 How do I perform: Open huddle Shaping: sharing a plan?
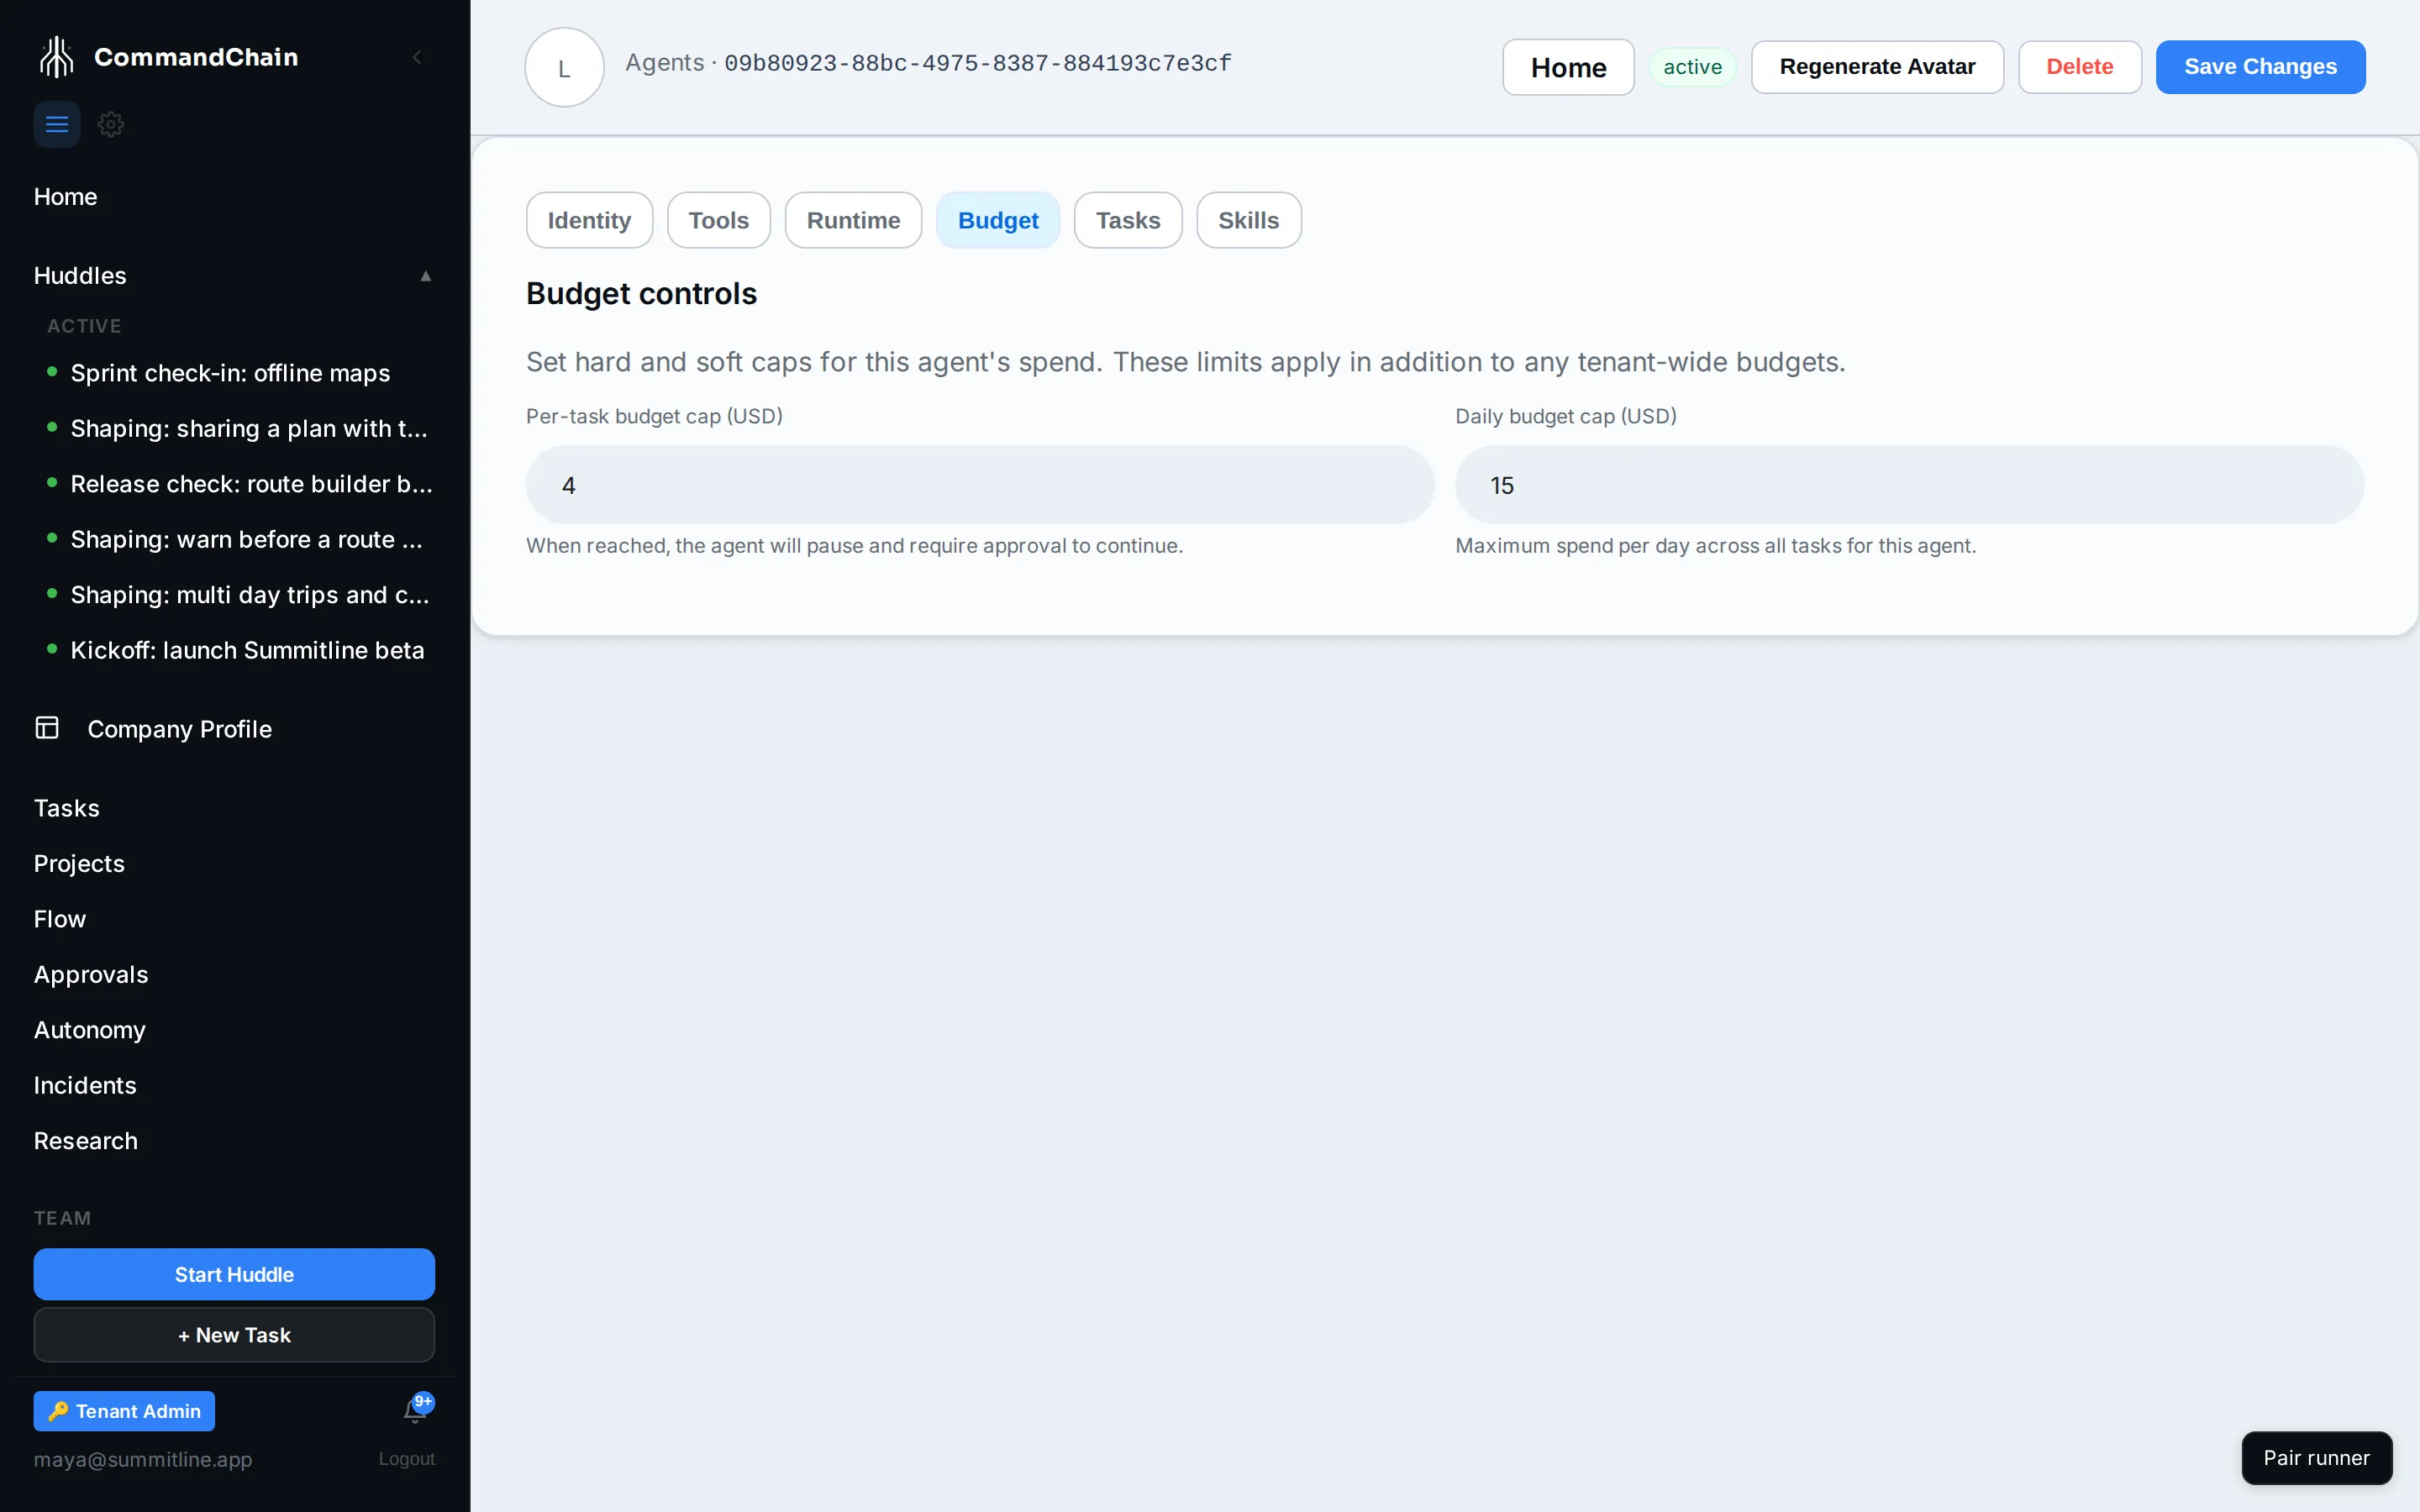pyautogui.click(x=249, y=428)
